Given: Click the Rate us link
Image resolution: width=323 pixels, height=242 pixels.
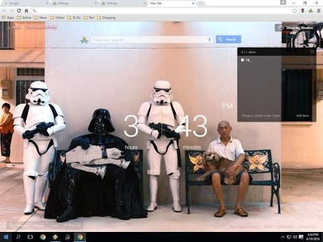Looking at the screenshot, I should point(72,225).
